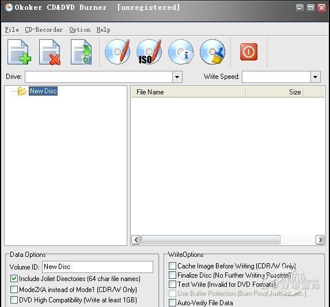Select the New Disc tree node
Screen dimensions: 330x307
tap(43, 91)
